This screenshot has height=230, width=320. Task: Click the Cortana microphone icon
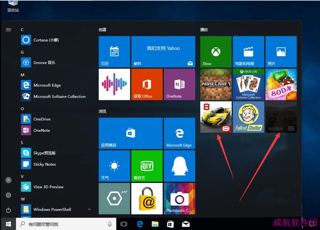pos(110,224)
